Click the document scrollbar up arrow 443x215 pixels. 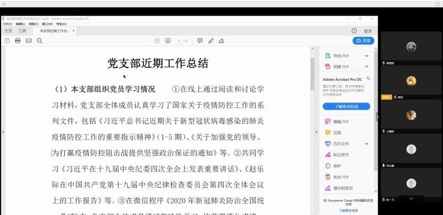pyautogui.click(x=312, y=49)
